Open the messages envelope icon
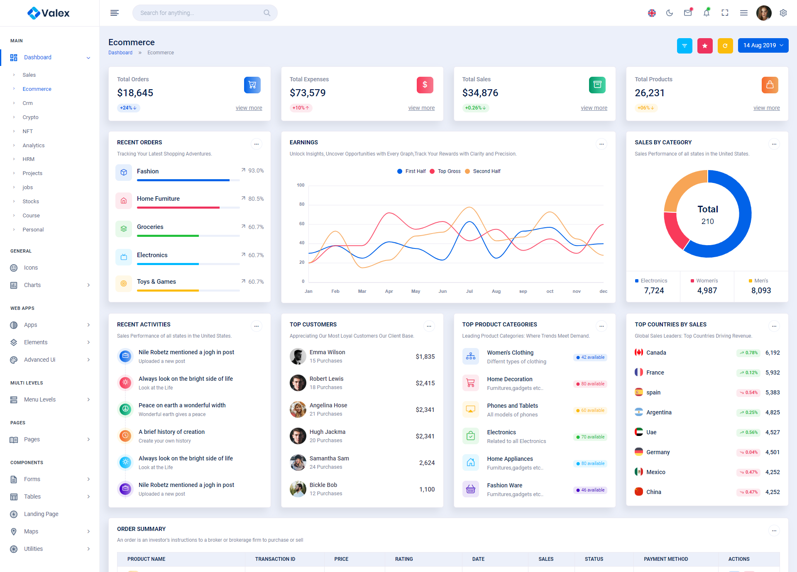 tap(688, 13)
